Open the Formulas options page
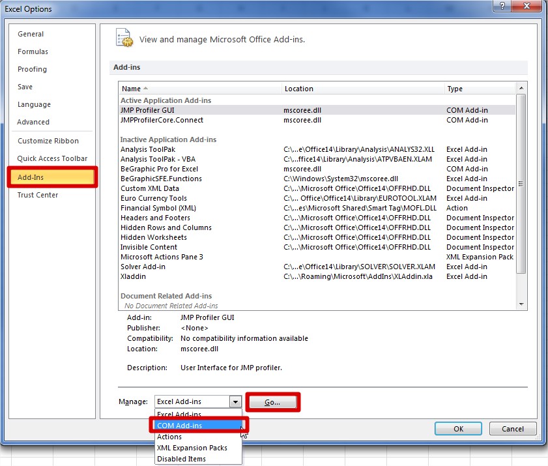The height and width of the screenshot is (466, 548). pos(33,51)
